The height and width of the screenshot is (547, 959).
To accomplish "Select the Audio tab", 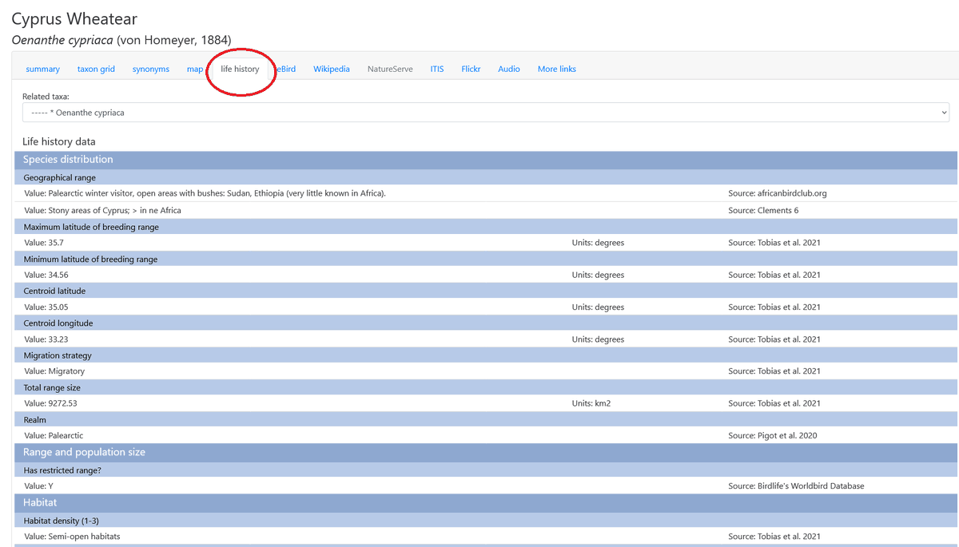I will coord(509,69).
